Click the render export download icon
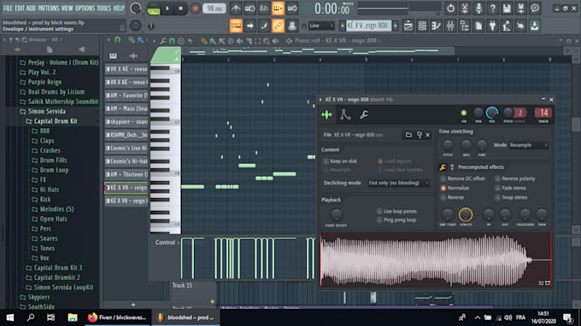581x326 pixels. point(534,26)
